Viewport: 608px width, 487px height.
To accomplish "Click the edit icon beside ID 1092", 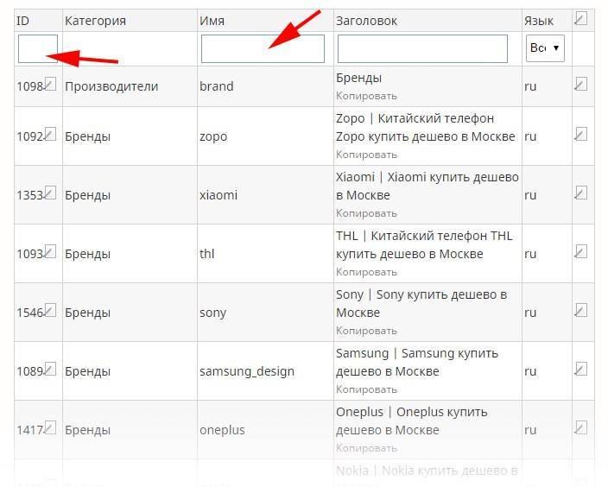I will [x=50, y=134].
